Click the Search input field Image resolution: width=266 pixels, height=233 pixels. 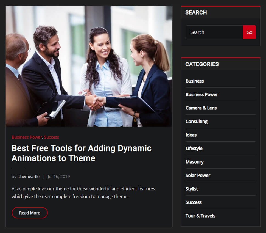(x=214, y=32)
